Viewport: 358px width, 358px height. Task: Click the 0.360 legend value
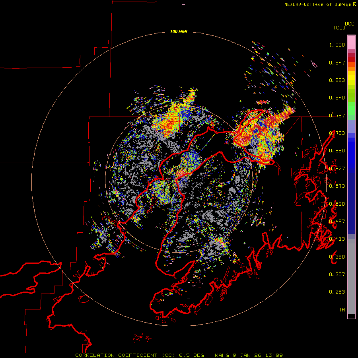[x=337, y=257]
